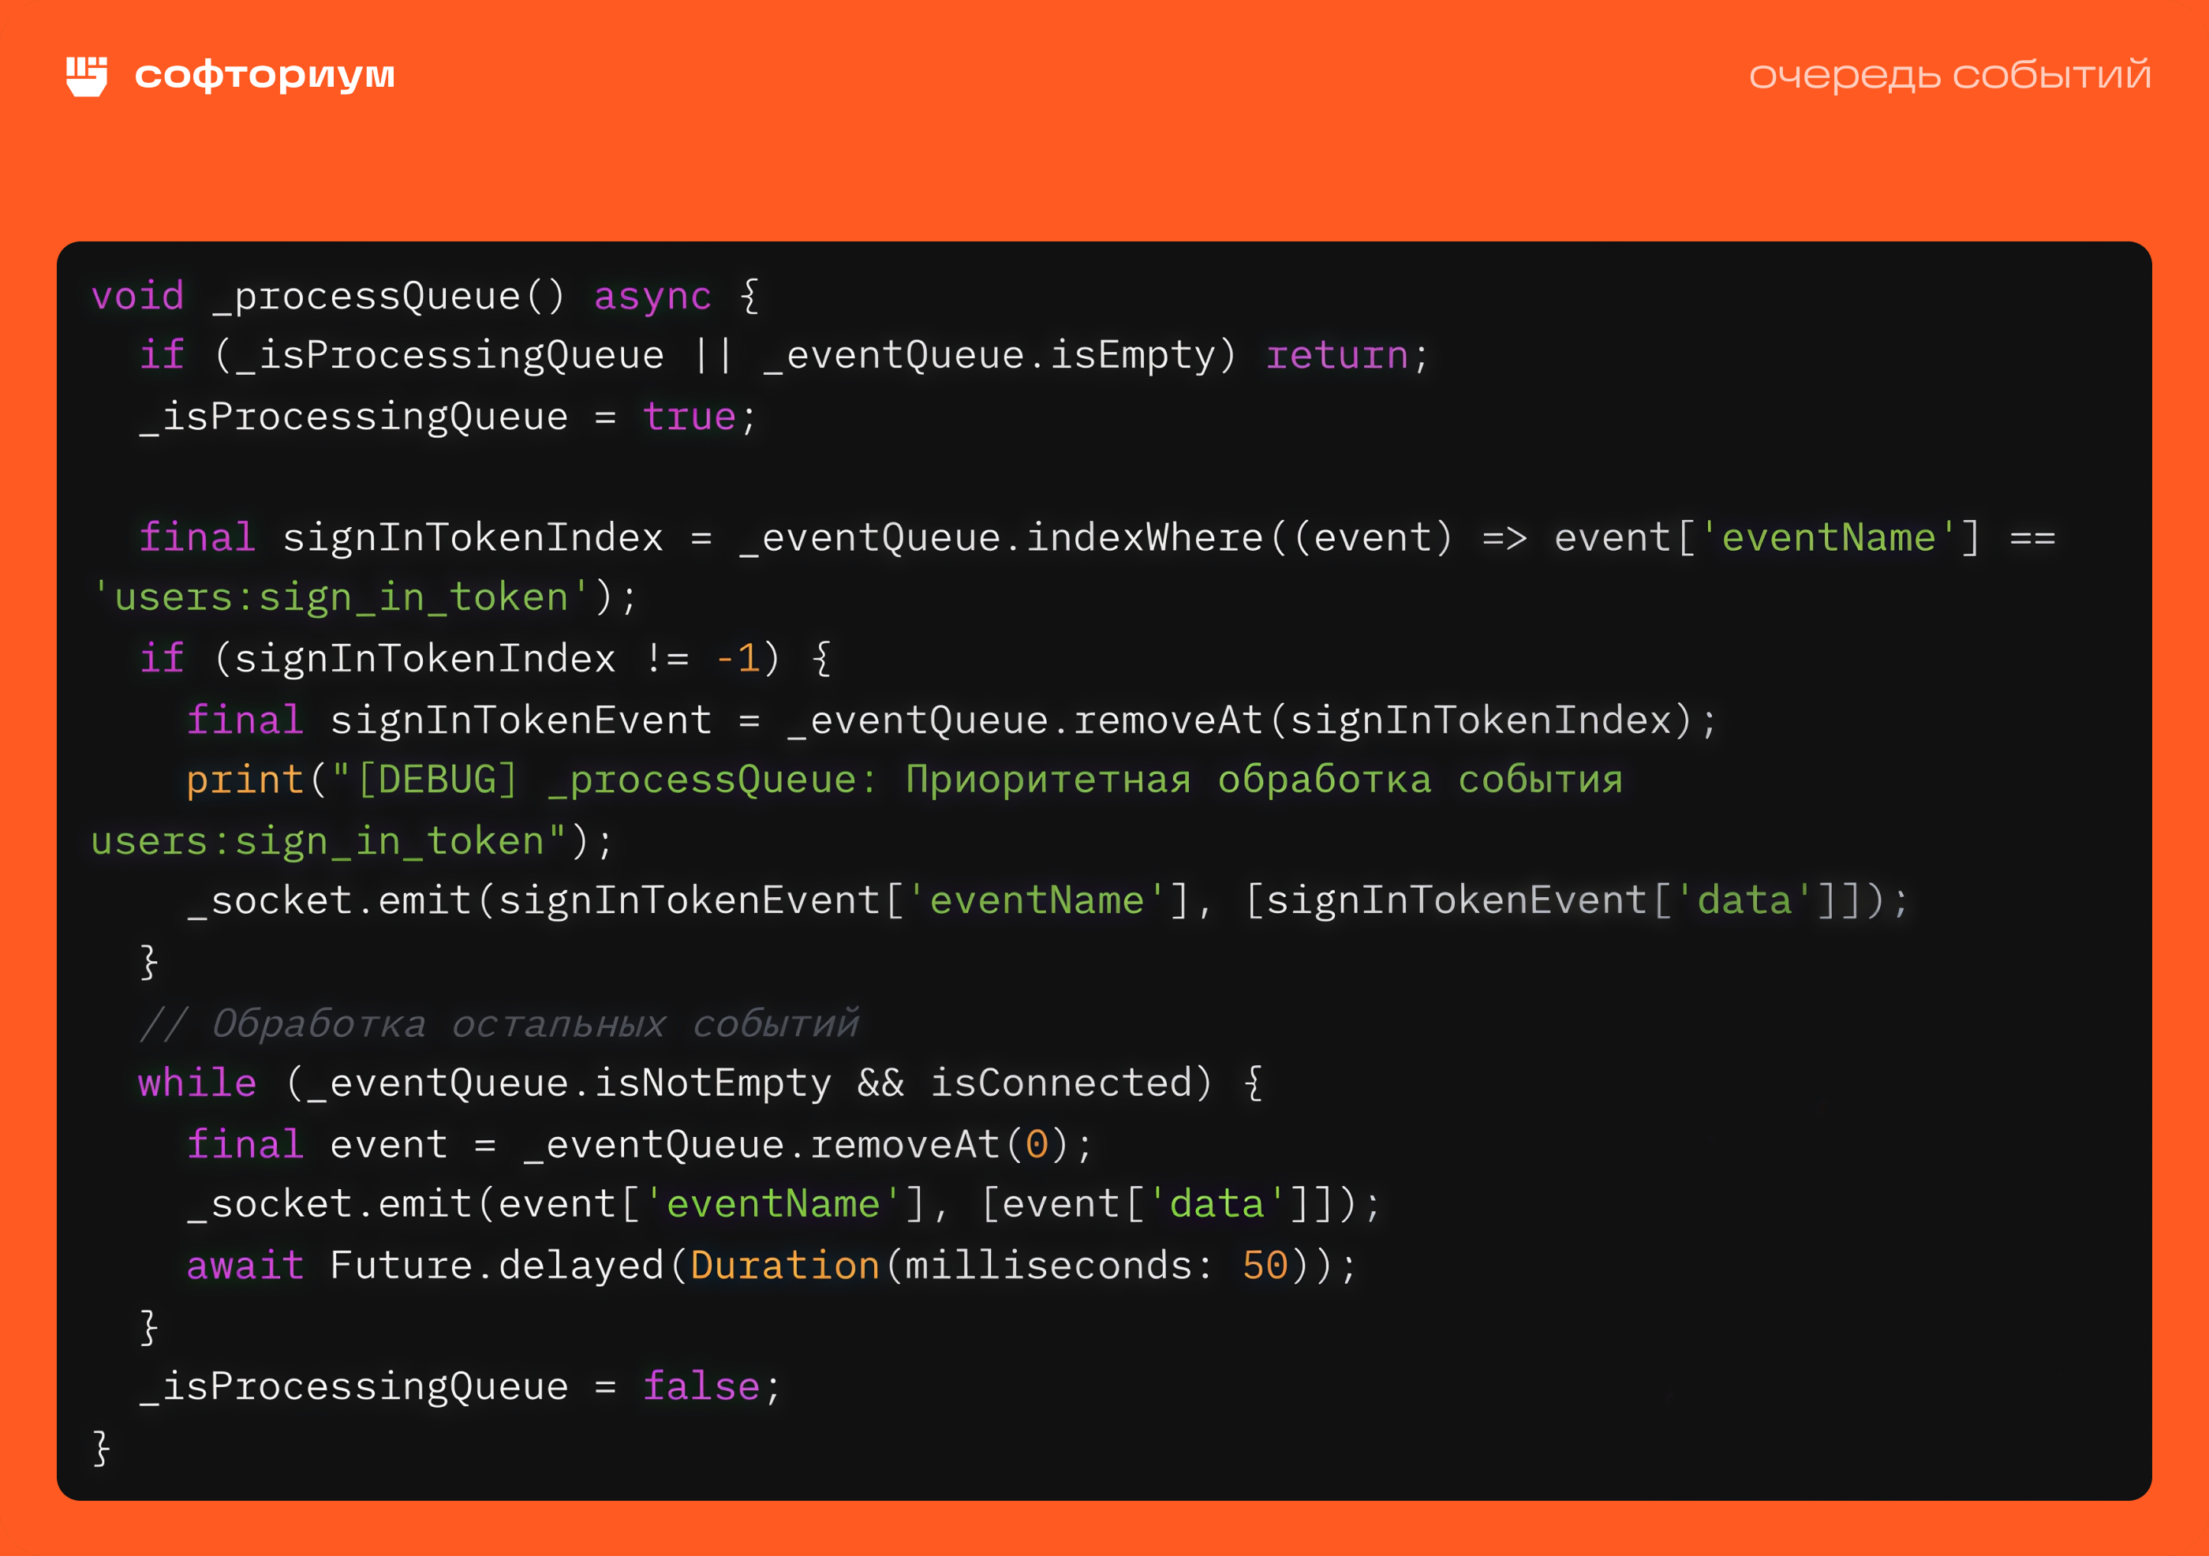Viewport: 2209px width, 1556px height.
Task: Click the 'users:sign_in_token' string literal
Action: 342,597
